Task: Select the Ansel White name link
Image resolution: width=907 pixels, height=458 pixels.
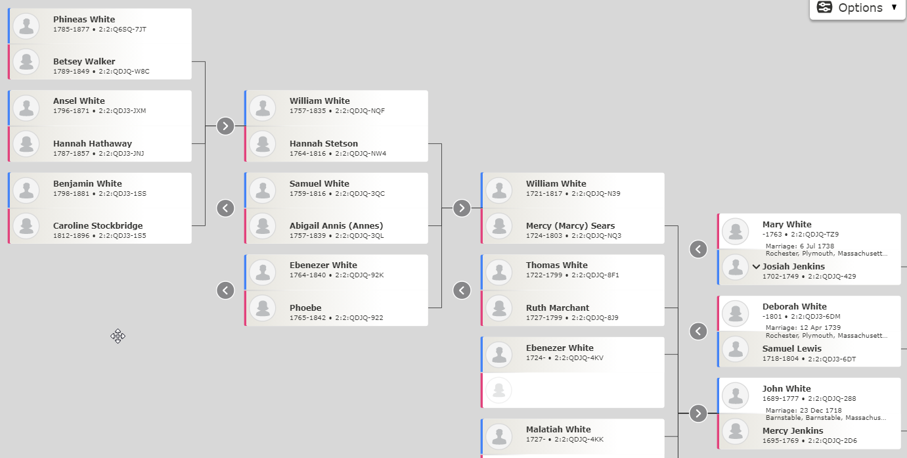Action: coord(79,101)
